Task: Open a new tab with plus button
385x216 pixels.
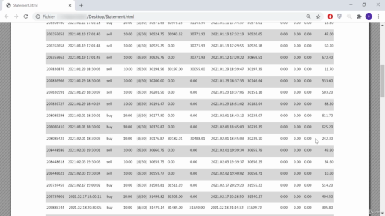Action: click(81, 5)
